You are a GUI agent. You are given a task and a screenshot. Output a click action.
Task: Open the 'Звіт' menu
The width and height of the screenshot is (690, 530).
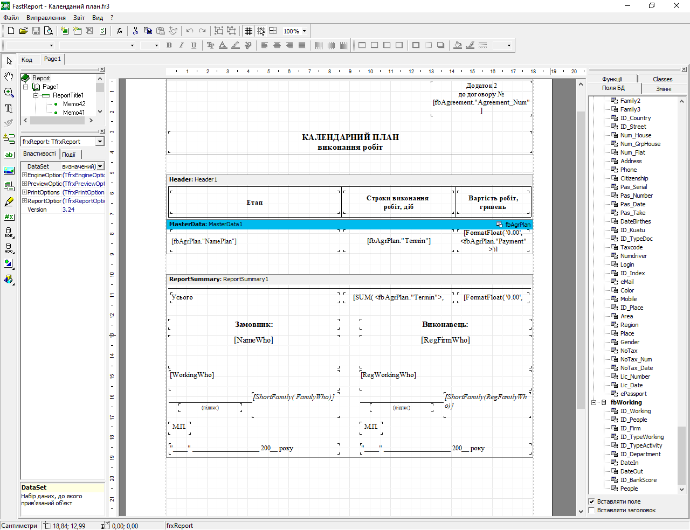79,18
